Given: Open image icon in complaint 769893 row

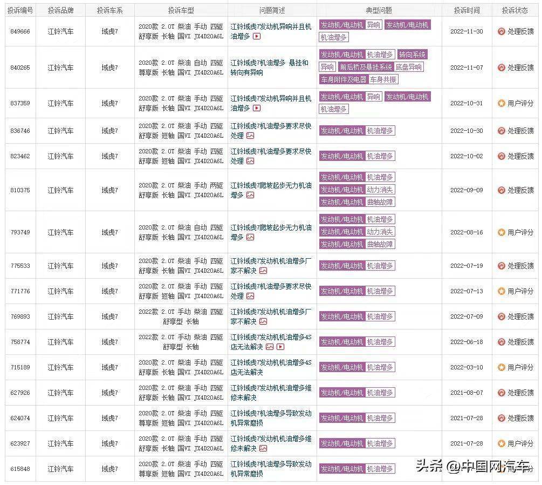Looking at the screenshot, I should [x=263, y=321].
